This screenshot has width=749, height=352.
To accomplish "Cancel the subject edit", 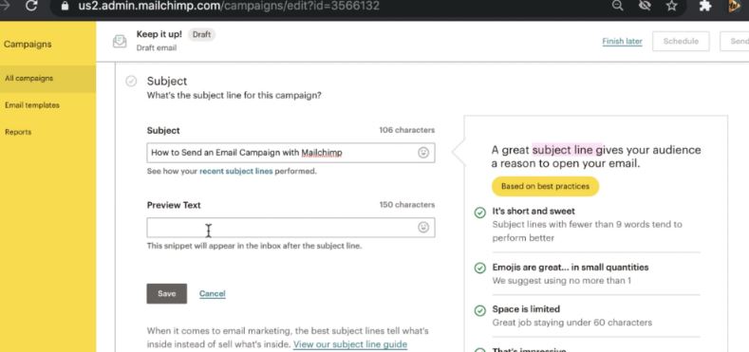I will (x=212, y=294).
